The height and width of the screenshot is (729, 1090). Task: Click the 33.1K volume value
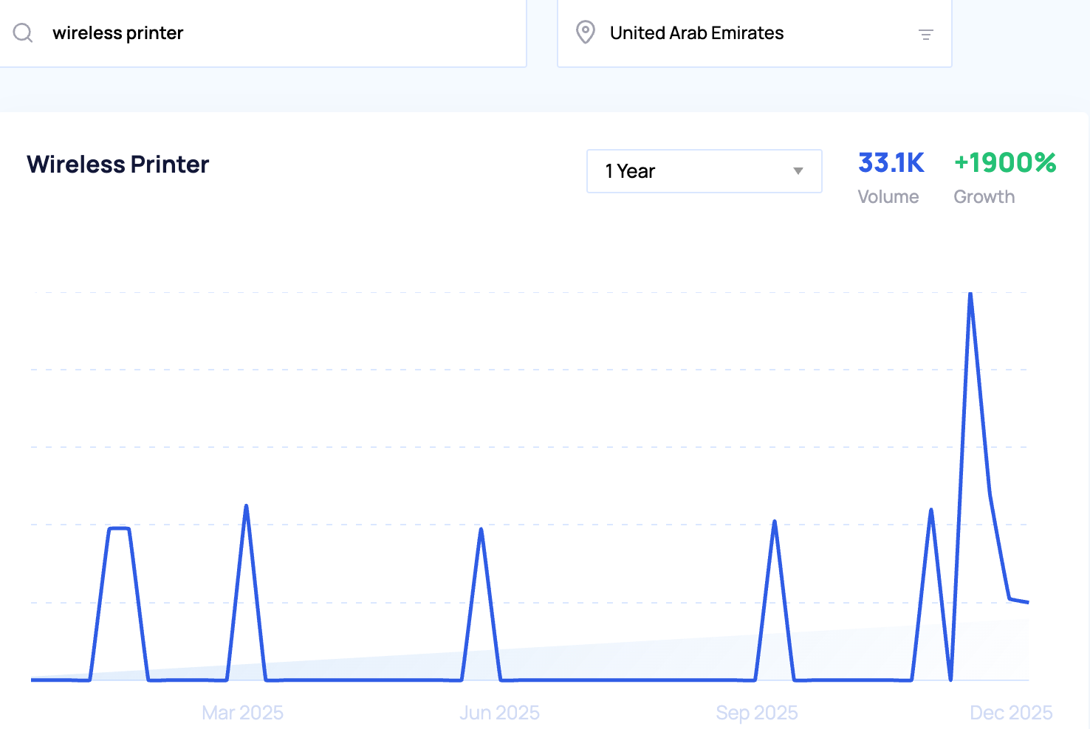coord(891,163)
